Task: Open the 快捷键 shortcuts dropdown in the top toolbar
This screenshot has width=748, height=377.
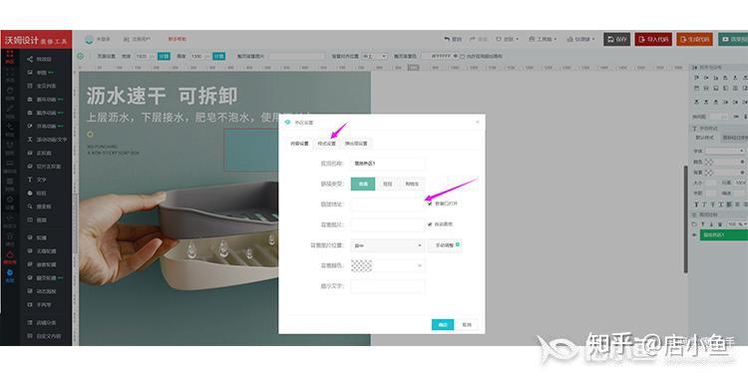Action: 580,39
